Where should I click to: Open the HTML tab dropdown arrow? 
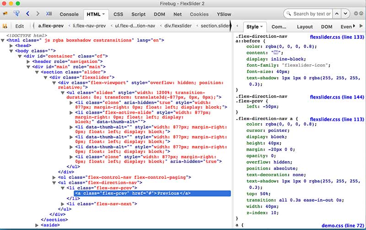click(104, 14)
